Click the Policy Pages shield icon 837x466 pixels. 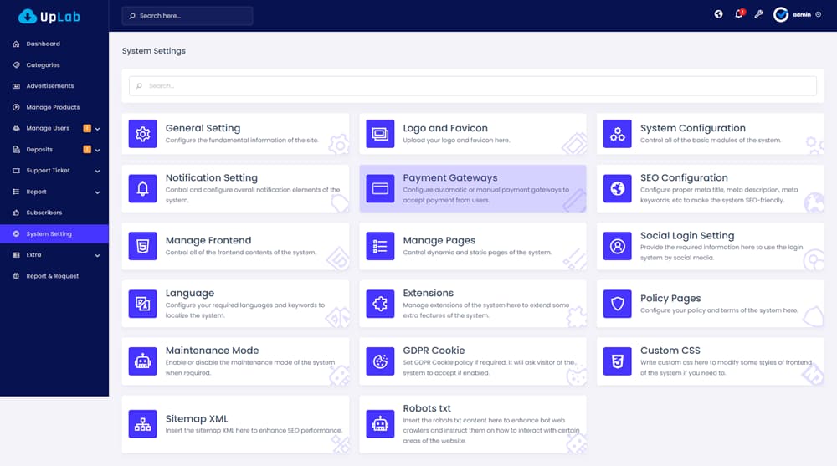[x=617, y=304]
